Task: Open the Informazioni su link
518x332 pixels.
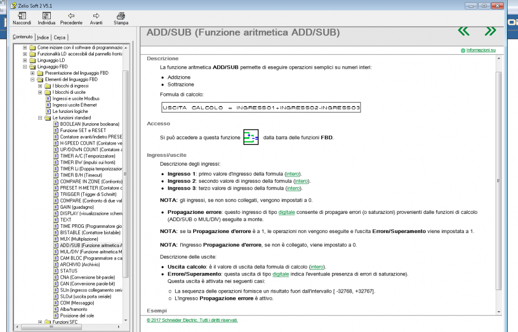Action: pyautogui.click(x=481, y=50)
